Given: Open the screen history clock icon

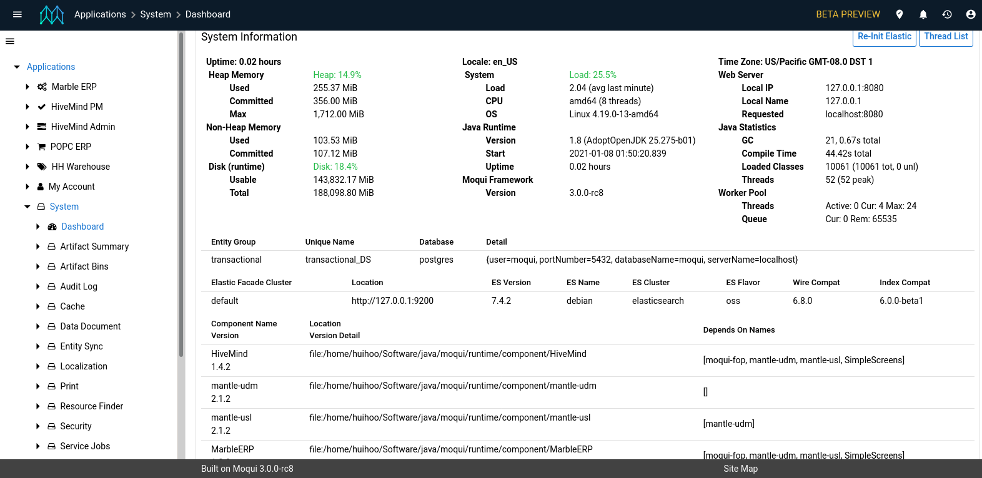Looking at the screenshot, I should pos(947,14).
